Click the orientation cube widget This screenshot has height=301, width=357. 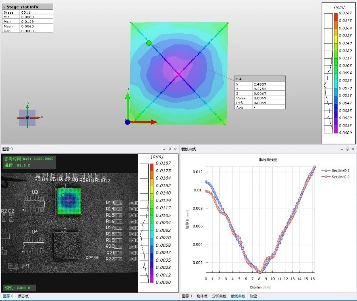[x=27, y=118]
